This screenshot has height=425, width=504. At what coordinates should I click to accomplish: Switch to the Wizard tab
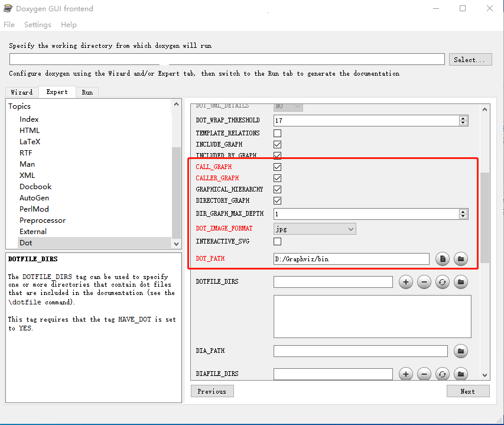click(22, 92)
